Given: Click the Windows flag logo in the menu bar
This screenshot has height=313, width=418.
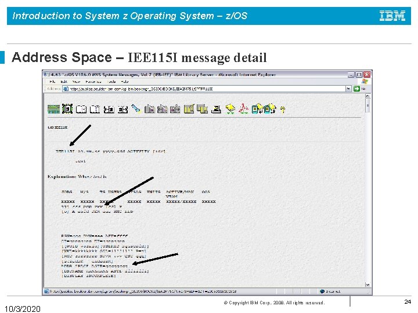Looking at the screenshot, I should click(x=365, y=82).
